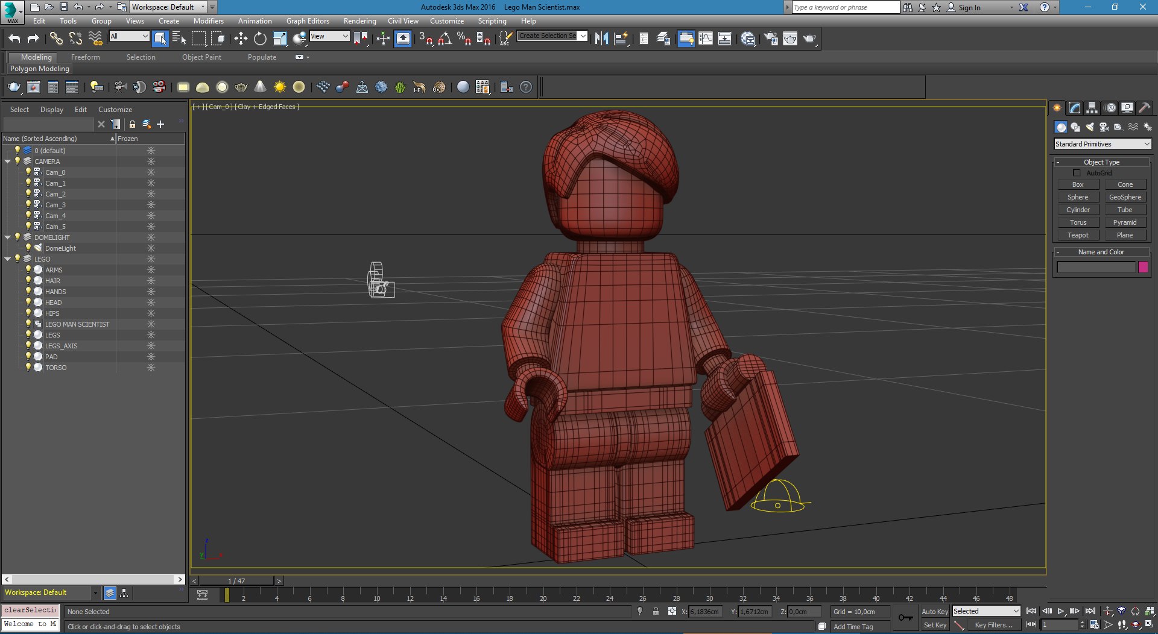Toggle visibility lightbulb of the HAIR object
1158x634 pixels.
point(28,280)
